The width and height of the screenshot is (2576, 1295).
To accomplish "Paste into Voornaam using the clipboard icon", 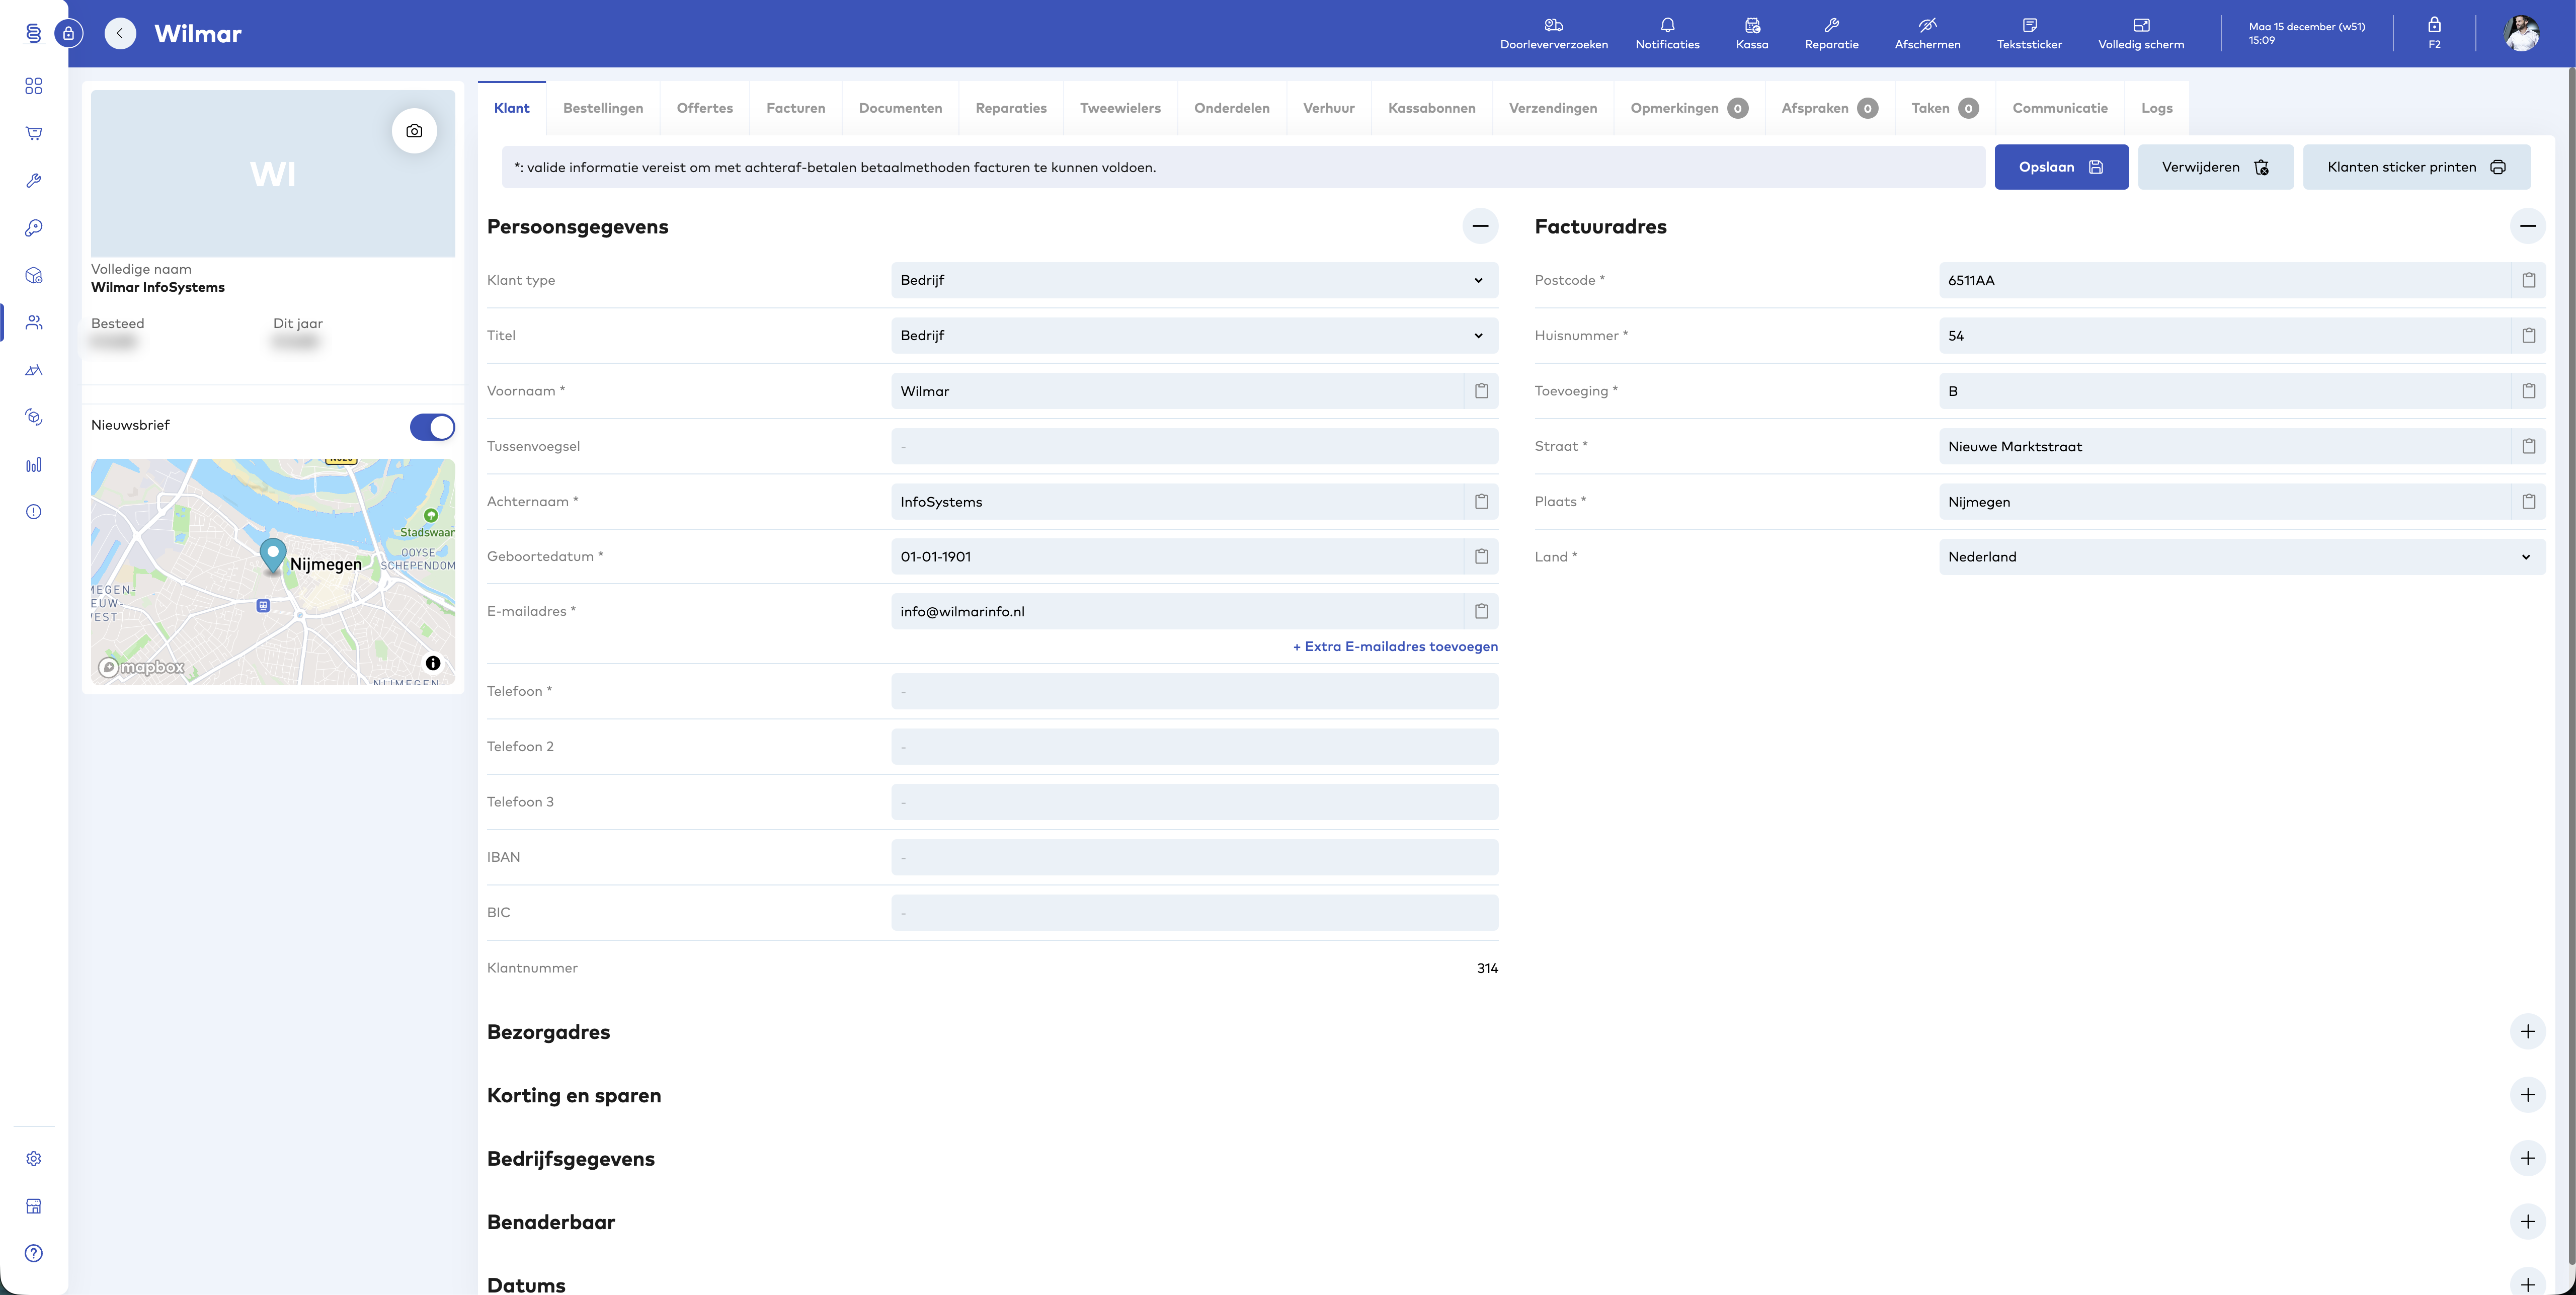I will point(1481,391).
